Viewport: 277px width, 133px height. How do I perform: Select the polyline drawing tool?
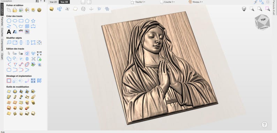pos(9,26)
